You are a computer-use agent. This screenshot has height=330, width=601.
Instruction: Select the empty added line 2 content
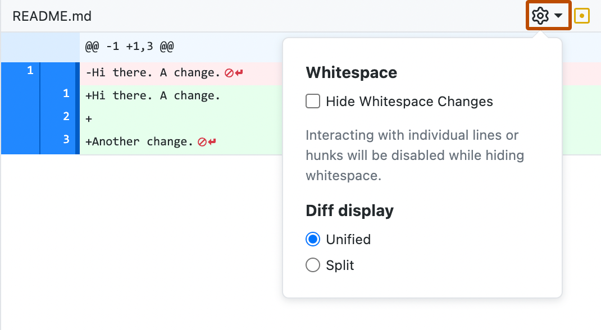click(89, 118)
